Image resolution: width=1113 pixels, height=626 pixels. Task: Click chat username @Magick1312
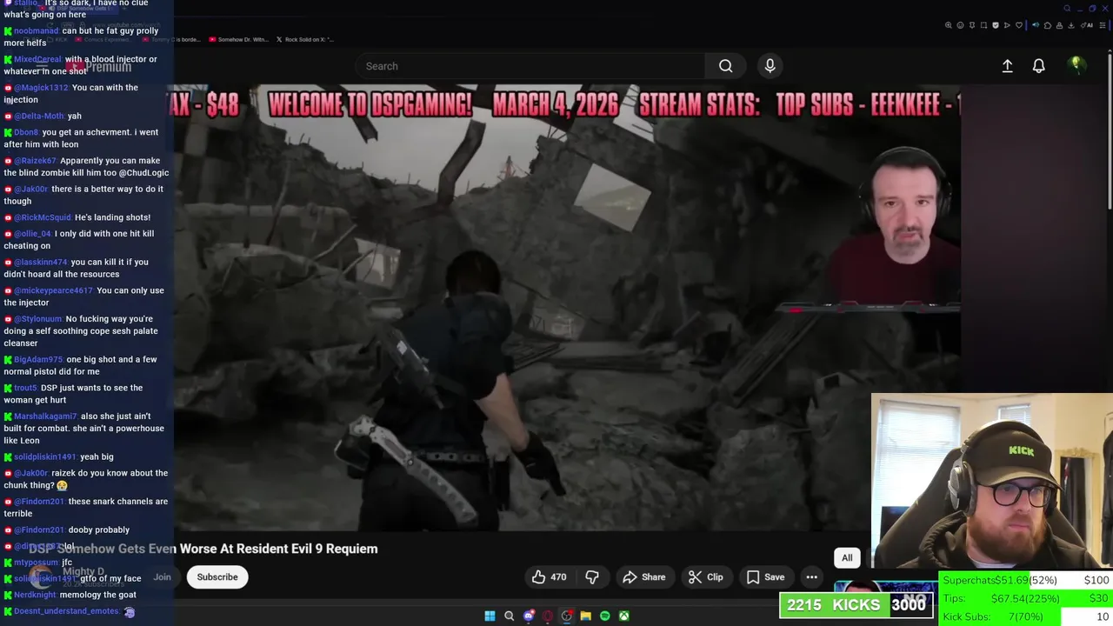point(41,88)
